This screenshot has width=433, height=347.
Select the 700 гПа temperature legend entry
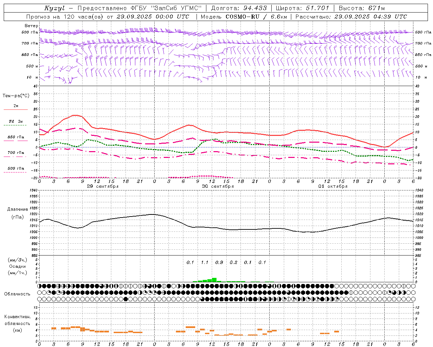[x=16, y=153]
